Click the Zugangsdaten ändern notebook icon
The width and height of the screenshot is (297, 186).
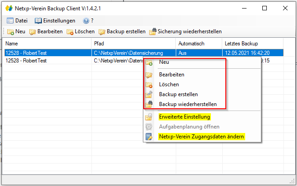pyautogui.click(x=149, y=137)
